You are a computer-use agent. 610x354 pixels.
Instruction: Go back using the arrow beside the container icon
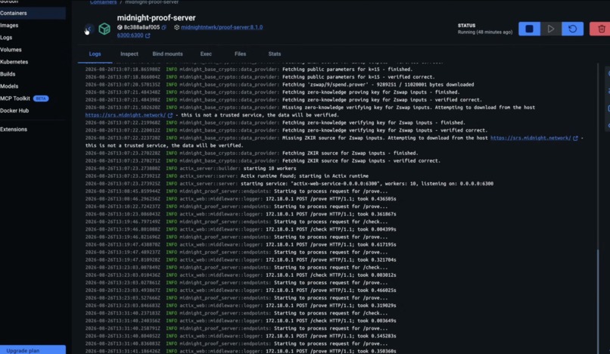(89, 29)
